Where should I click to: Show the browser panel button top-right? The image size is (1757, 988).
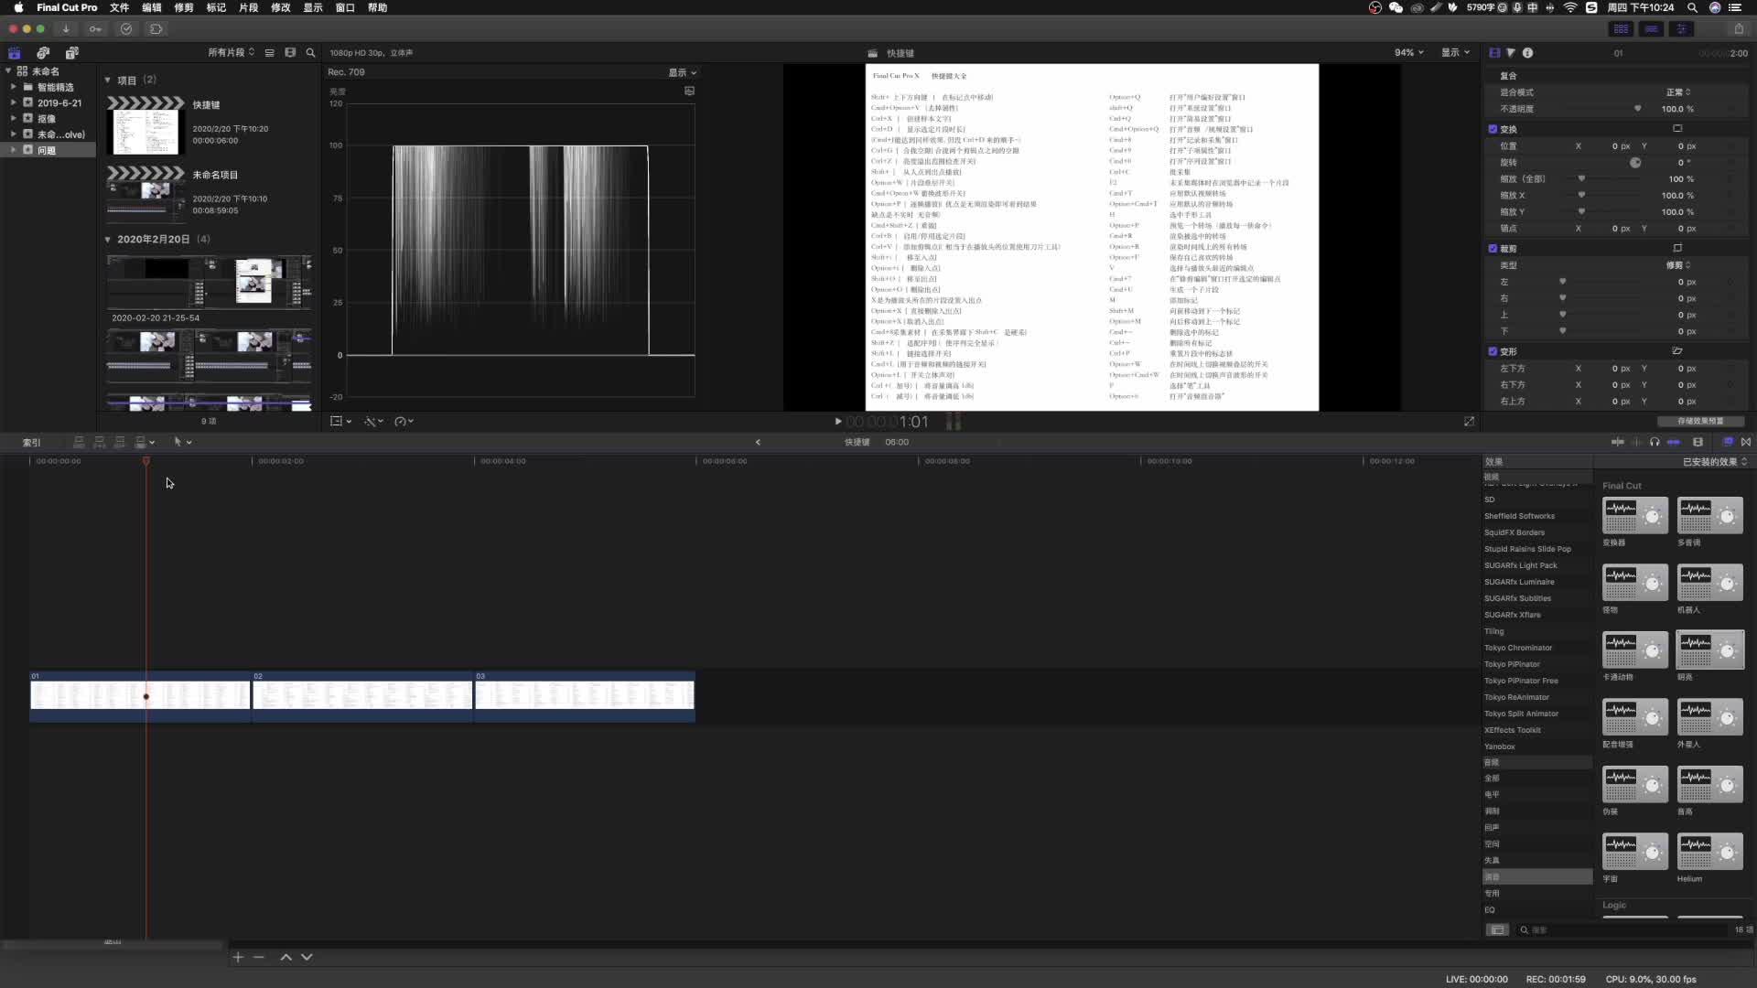click(1621, 29)
